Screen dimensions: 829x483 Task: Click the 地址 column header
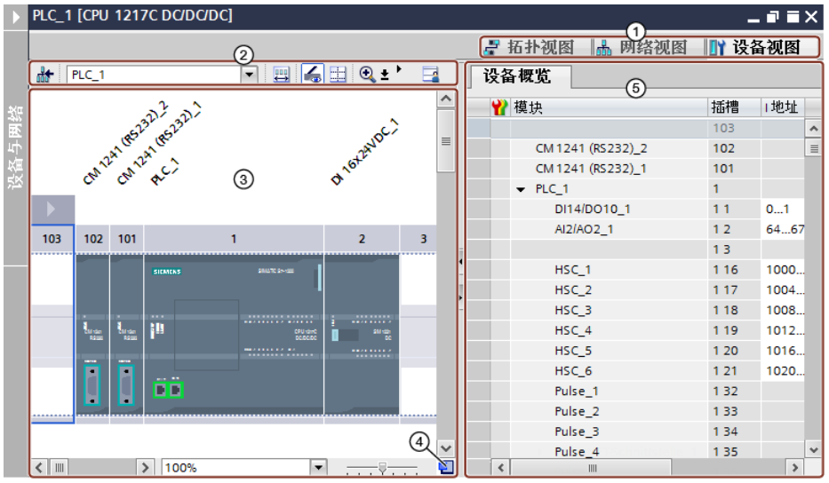(783, 107)
